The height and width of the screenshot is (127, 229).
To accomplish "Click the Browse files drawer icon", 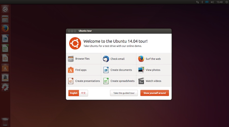I will coord(71,59).
